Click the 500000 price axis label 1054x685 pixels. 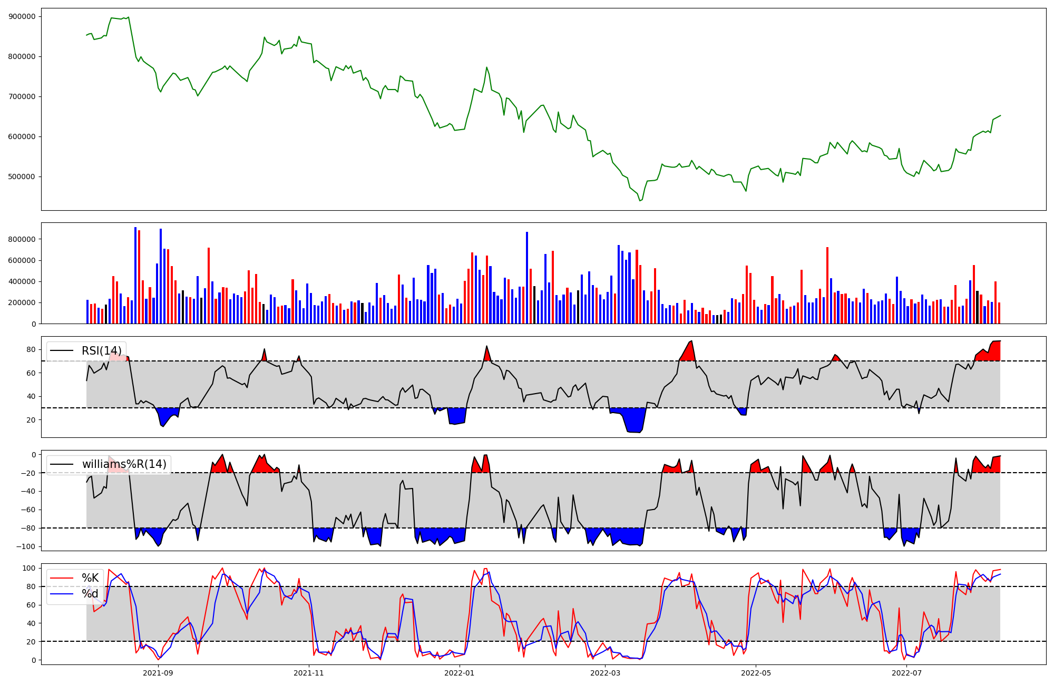click(22, 177)
